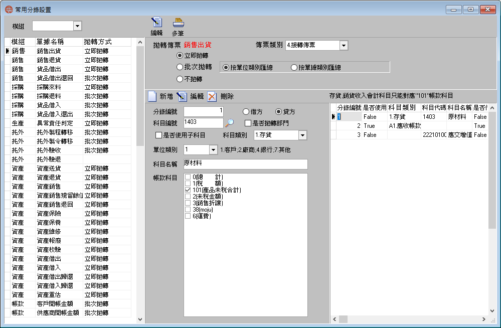This screenshot has width=501, height=328.
Task: Click the 編輯 icon in the top toolbar
Action: [x=156, y=22]
